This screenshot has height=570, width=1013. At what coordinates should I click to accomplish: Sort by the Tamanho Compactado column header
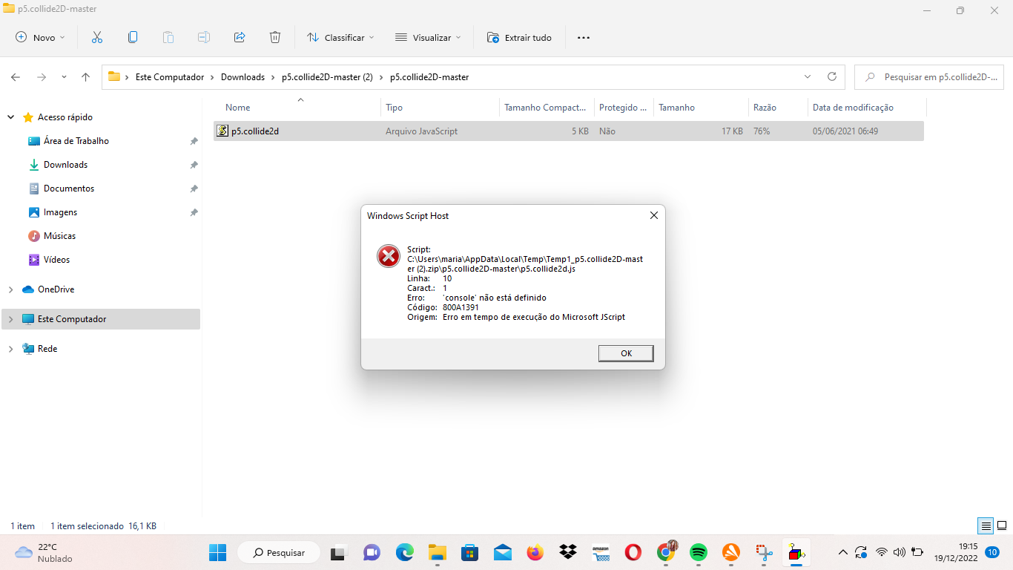click(547, 108)
